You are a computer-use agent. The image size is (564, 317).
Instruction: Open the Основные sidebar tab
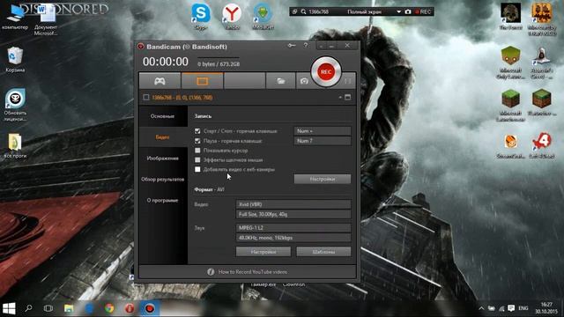[x=163, y=116]
